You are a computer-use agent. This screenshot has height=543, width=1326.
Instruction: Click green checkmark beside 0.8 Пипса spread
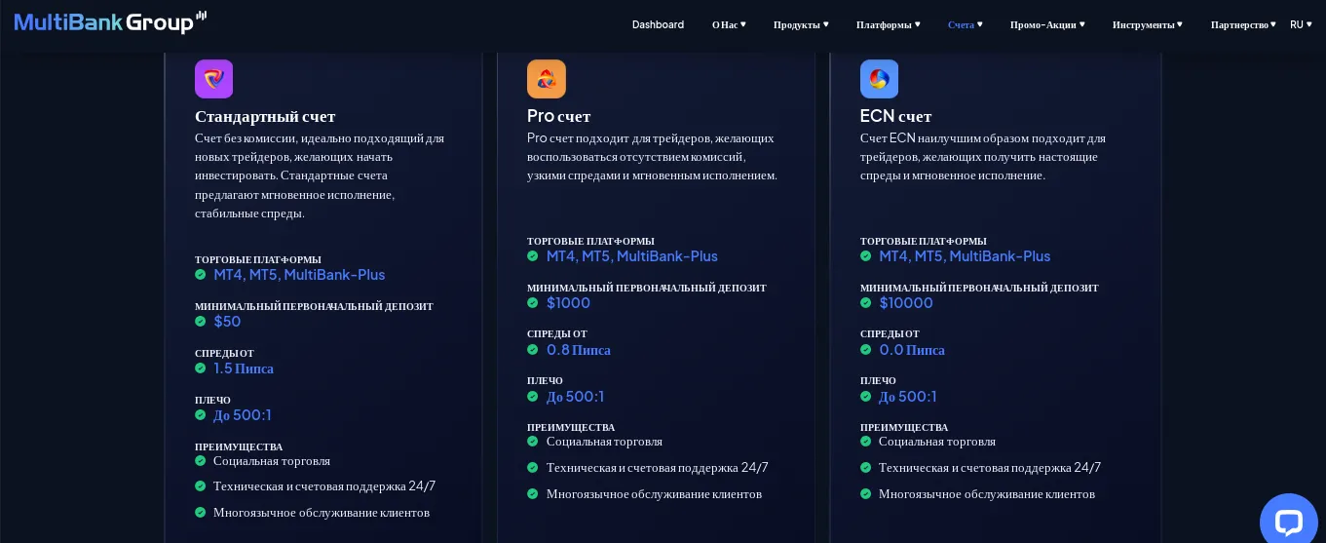tap(533, 350)
